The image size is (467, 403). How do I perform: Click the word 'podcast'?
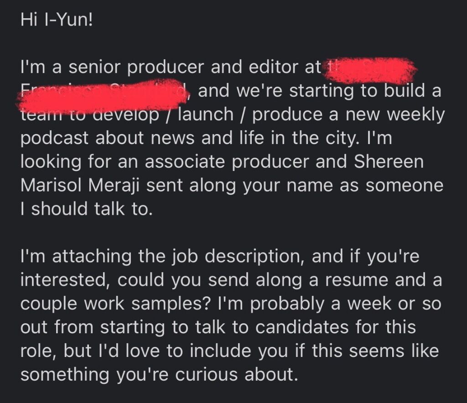[55, 139]
